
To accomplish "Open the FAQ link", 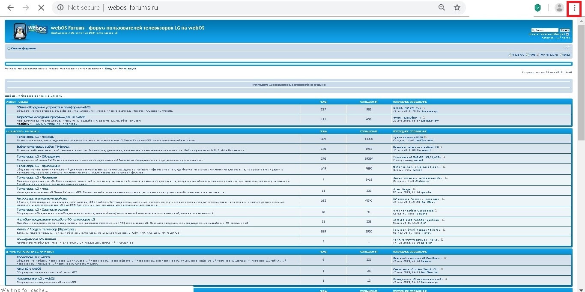I will click(x=532, y=55).
